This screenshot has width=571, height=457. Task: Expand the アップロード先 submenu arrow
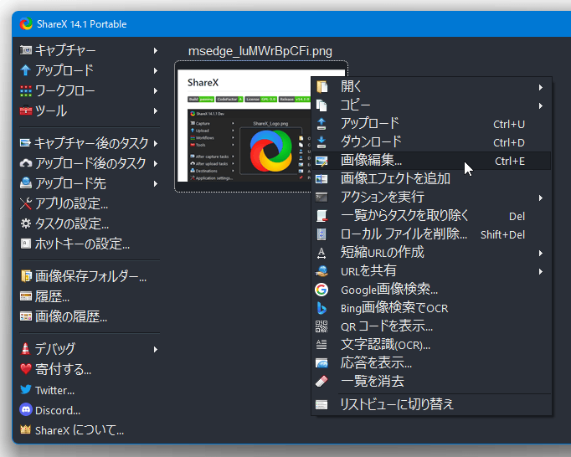(156, 183)
